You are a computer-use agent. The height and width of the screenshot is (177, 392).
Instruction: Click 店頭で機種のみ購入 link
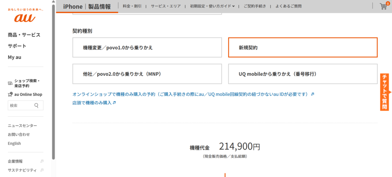click(x=92, y=103)
